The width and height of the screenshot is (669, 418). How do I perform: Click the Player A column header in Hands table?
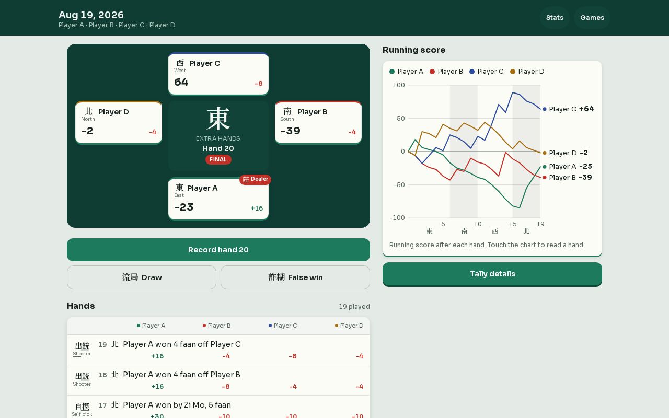(x=151, y=326)
